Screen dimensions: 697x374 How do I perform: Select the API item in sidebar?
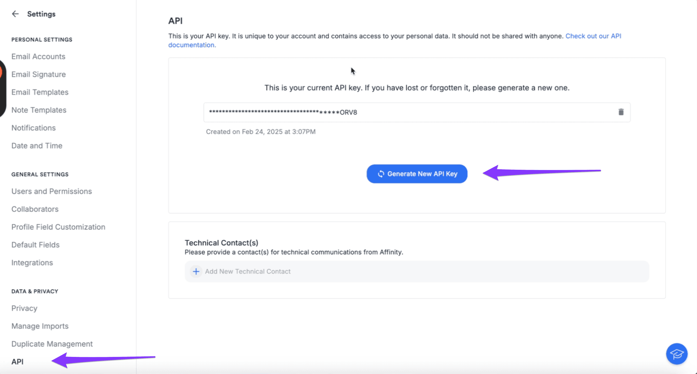17,362
